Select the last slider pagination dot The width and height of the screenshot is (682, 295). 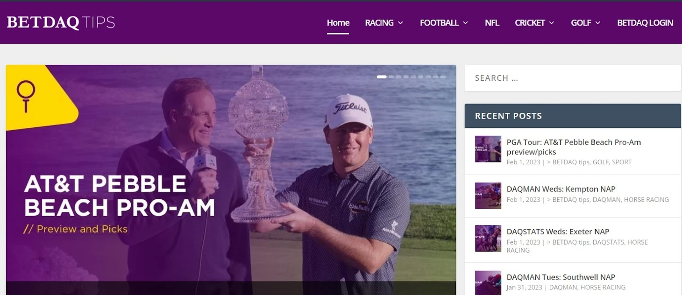(x=443, y=77)
